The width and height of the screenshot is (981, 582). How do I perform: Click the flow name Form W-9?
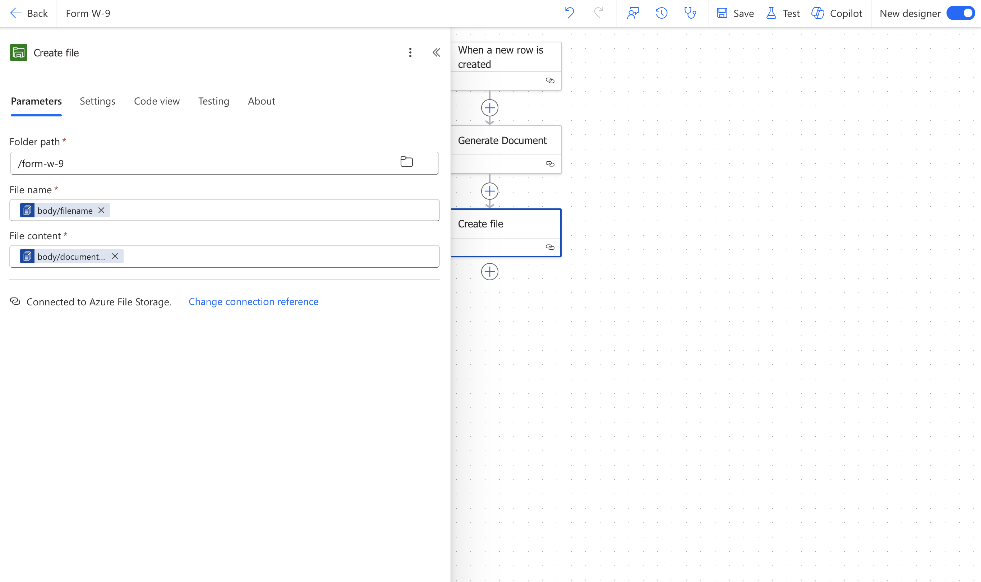(x=88, y=13)
